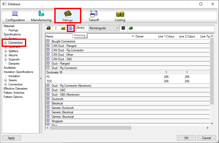Viewport: 219px width, 143px height.
Task: Expand the CAN Duct - Flanged group
Action: tap(48, 46)
